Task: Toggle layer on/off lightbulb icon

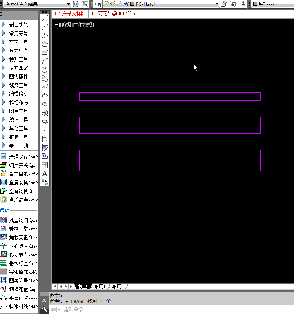Action: [106, 4]
